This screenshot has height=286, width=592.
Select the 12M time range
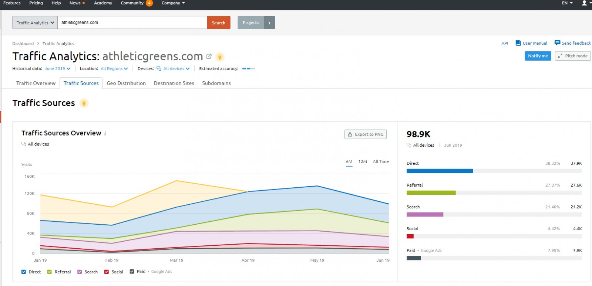tap(363, 162)
